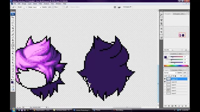Toggle lock position
This screenshot has width=200, height=112.
click(173, 76)
